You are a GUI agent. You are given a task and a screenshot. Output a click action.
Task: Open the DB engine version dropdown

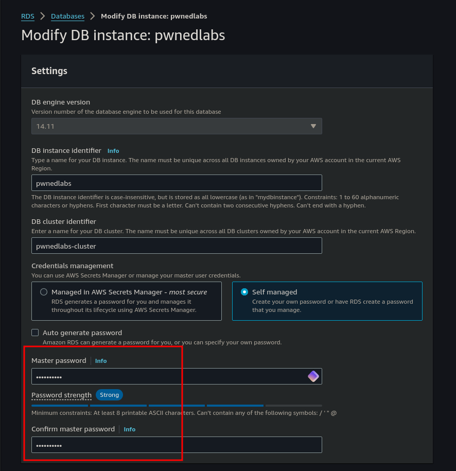[x=177, y=126]
